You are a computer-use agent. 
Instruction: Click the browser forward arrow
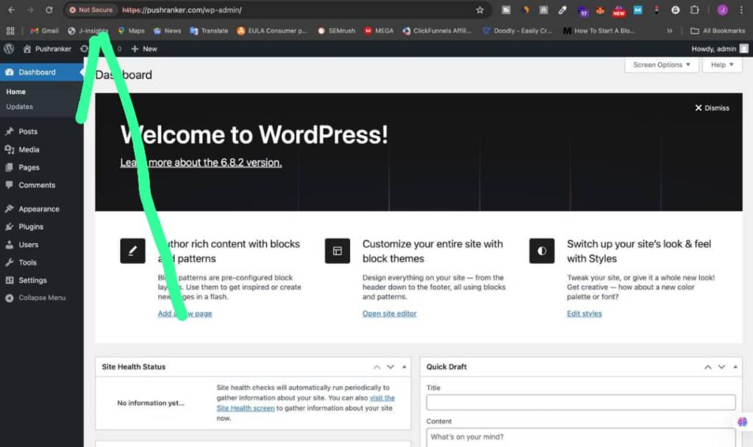tap(29, 10)
